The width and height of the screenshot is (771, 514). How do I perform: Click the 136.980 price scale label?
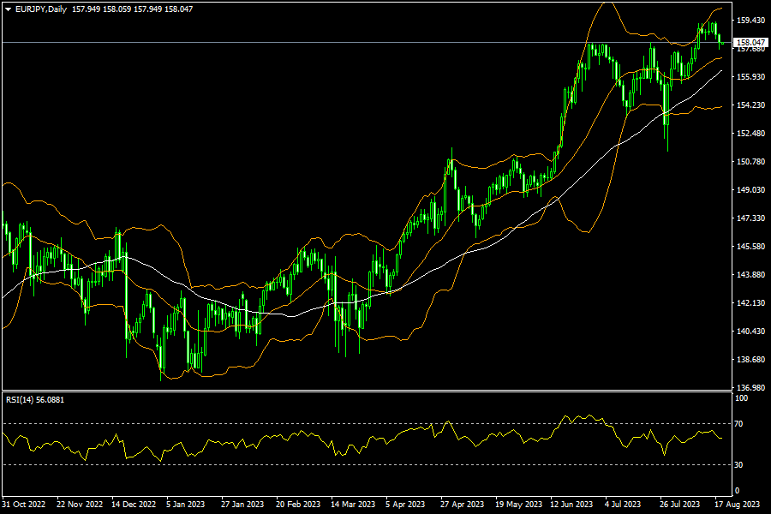click(x=750, y=387)
